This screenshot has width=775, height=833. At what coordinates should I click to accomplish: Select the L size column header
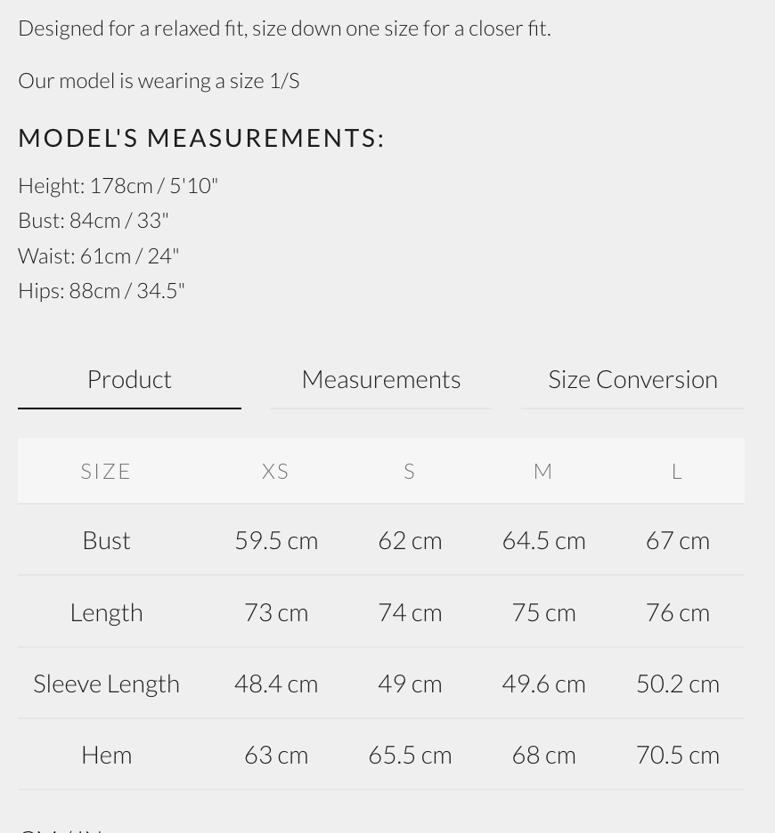coord(677,471)
